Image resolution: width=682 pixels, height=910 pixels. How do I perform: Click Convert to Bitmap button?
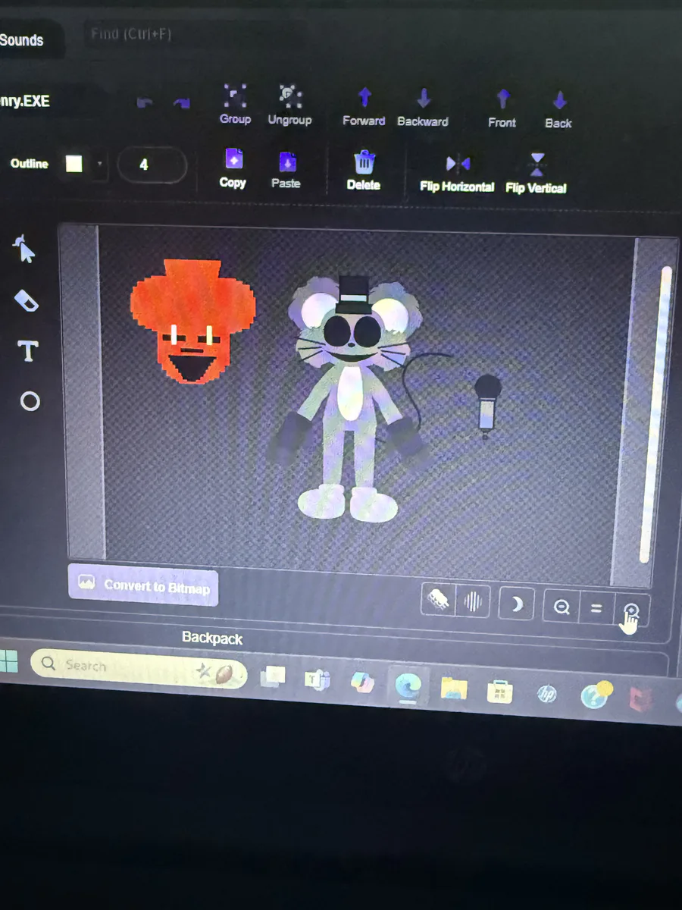coord(144,585)
